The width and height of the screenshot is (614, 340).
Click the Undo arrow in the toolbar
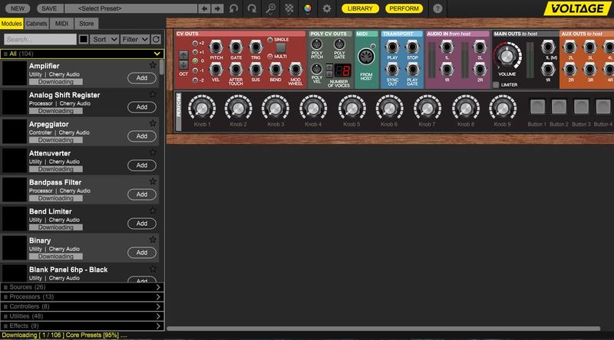point(233,8)
